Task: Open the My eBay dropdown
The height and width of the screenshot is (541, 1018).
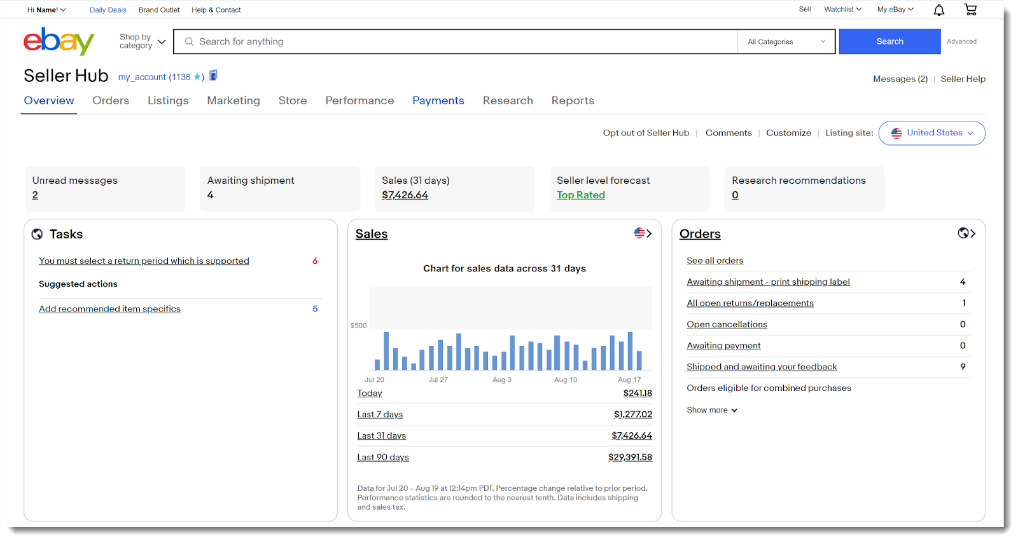Action: point(895,10)
